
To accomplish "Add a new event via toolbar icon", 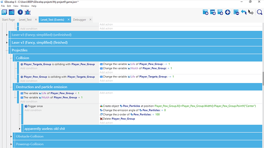I will coord(205,12).
